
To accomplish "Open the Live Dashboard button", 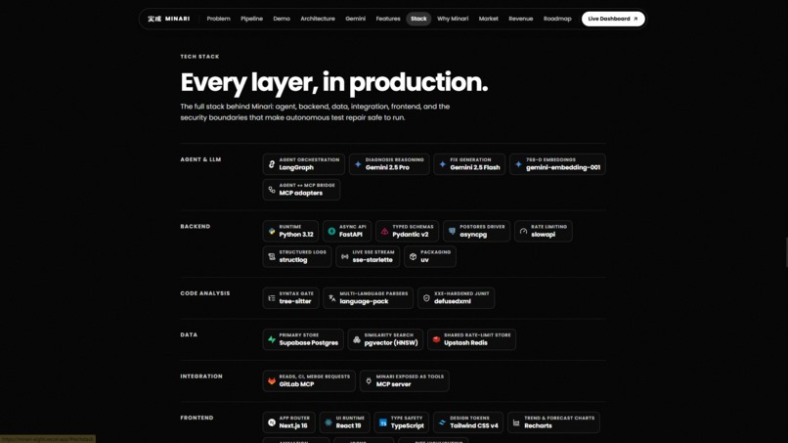I will pyautogui.click(x=613, y=19).
